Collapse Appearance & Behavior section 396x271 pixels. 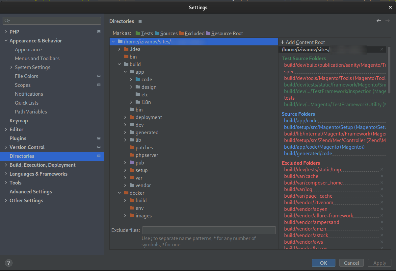point(6,40)
